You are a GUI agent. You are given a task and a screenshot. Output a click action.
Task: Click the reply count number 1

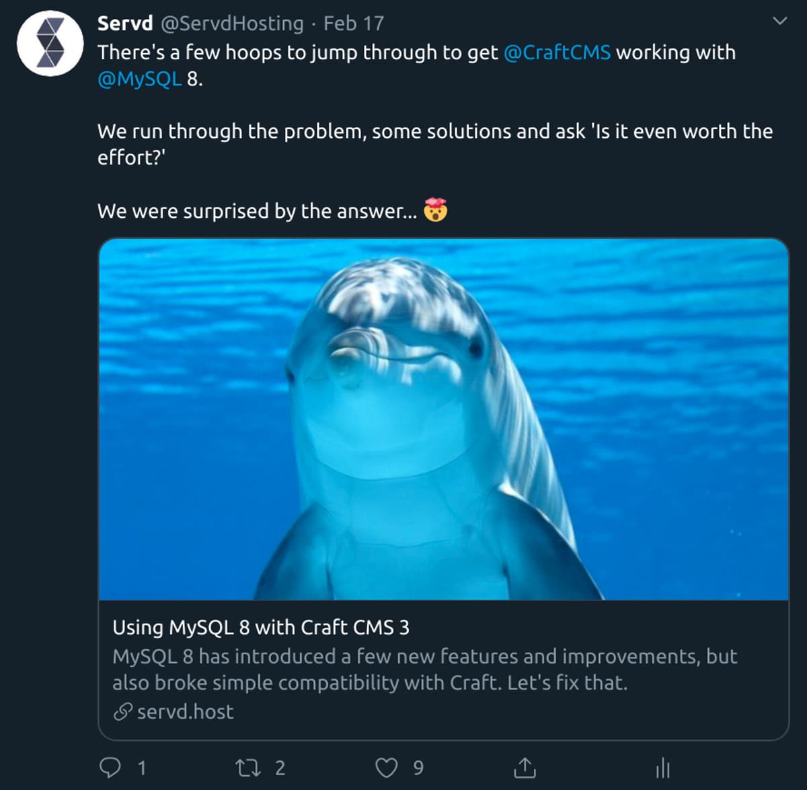pyautogui.click(x=142, y=767)
